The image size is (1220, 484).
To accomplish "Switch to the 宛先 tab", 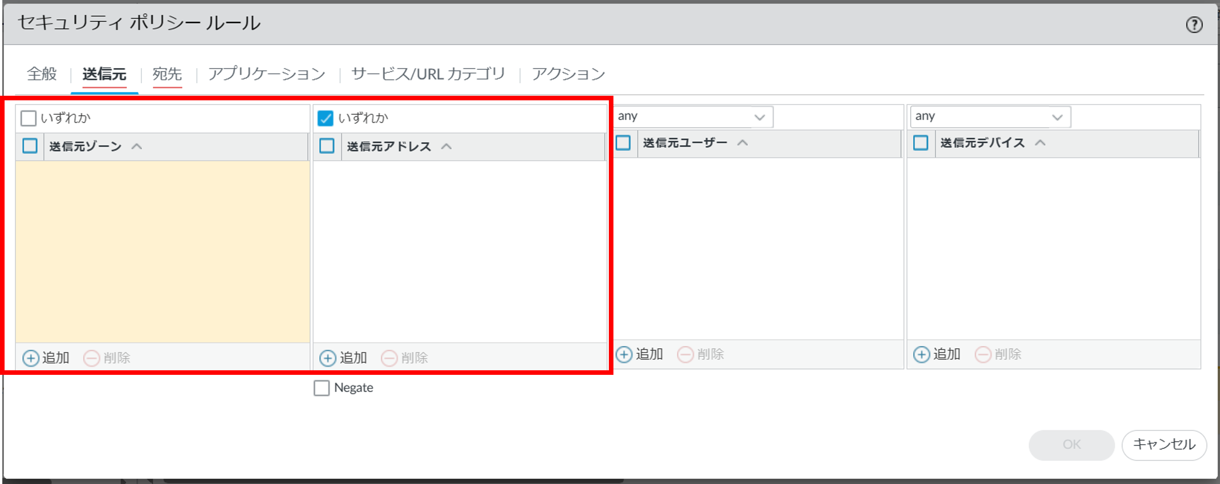I will (x=167, y=74).
